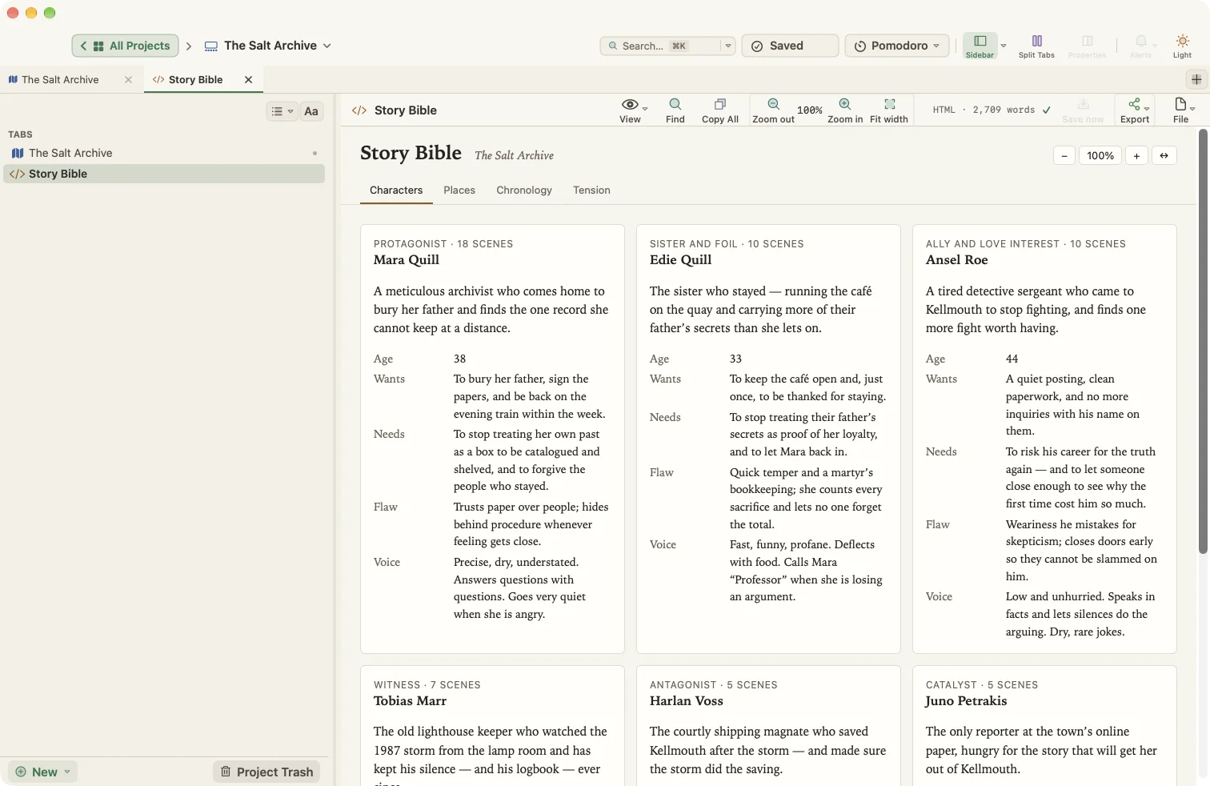The height and width of the screenshot is (786, 1210).
Task: Click the vertical scrollbar thumb
Action: tap(1202, 340)
